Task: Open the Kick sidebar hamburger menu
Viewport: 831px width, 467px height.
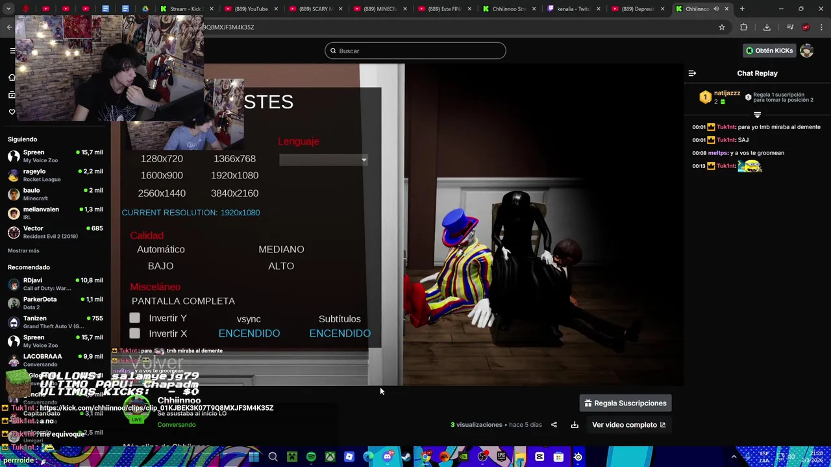Action: (12, 51)
